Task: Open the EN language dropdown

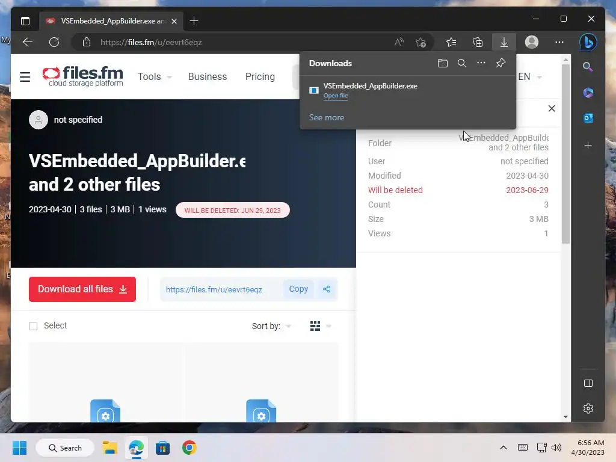Action: pyautogui.click(x=530, y=76)
